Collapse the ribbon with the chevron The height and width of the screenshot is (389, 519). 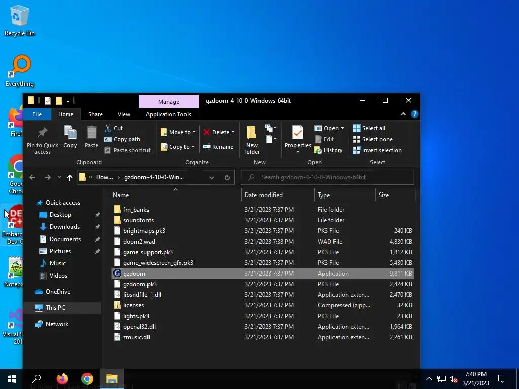[403, 114]
